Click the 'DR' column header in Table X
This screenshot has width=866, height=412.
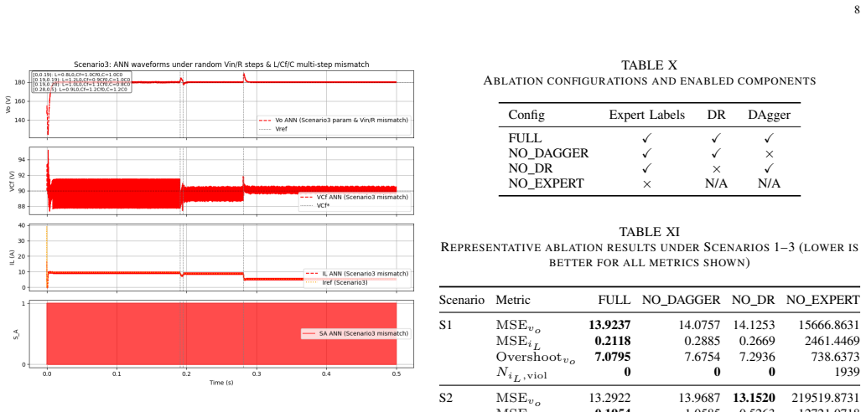point(716,115)
